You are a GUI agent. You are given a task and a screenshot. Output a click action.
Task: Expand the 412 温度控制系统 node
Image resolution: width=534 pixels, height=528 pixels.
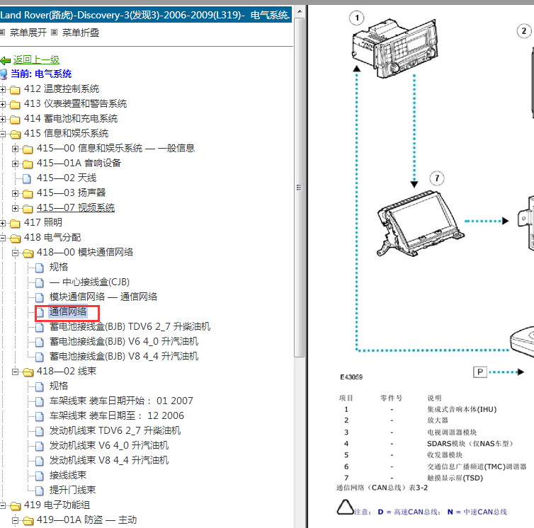point(3,89)
